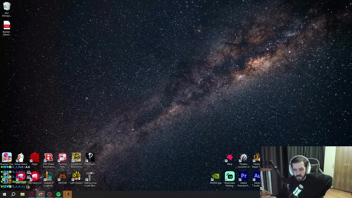352x198 pixels.
Task: Open Spotify from the taskbar
Action: coord(59,194)
